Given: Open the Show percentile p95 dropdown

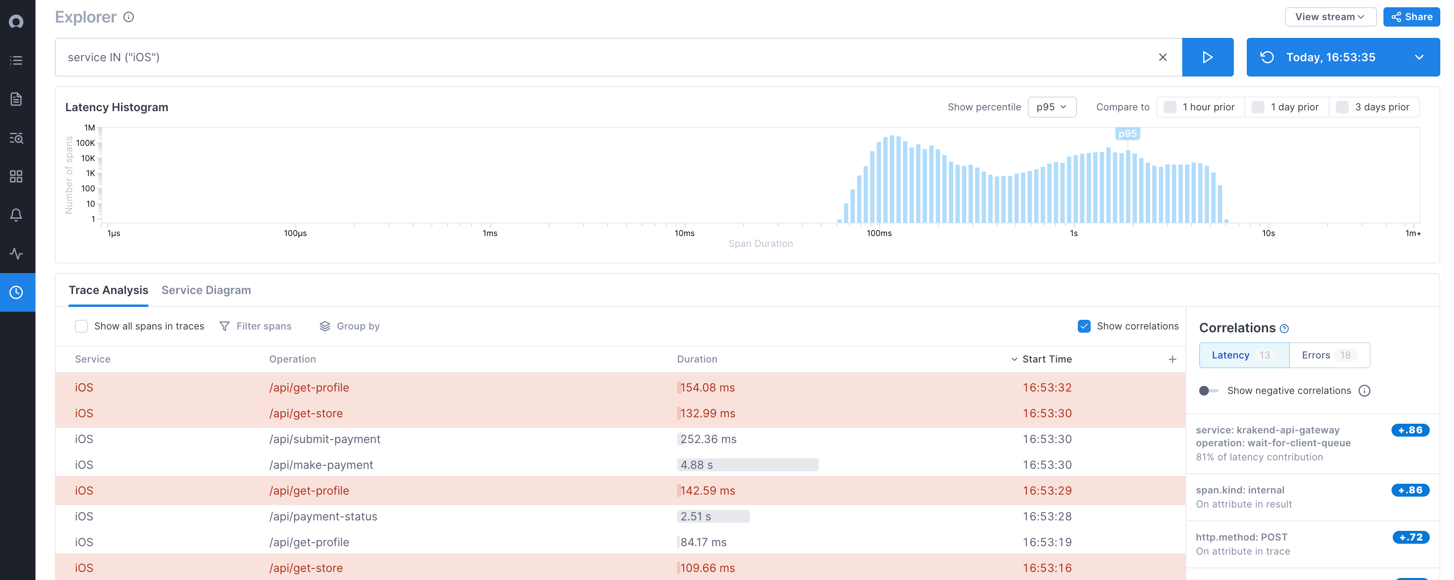Looking at the screenshot, I should click(x=1052, y=107).
